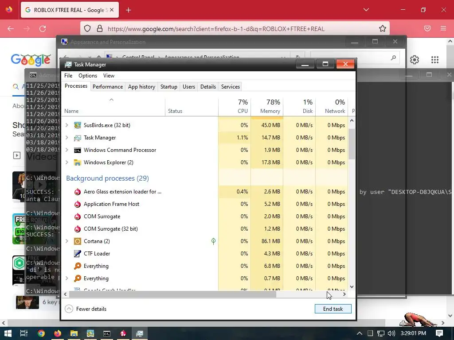
Task: Open the Firefox hamburger menu
Action: click(x=443, y=28)
